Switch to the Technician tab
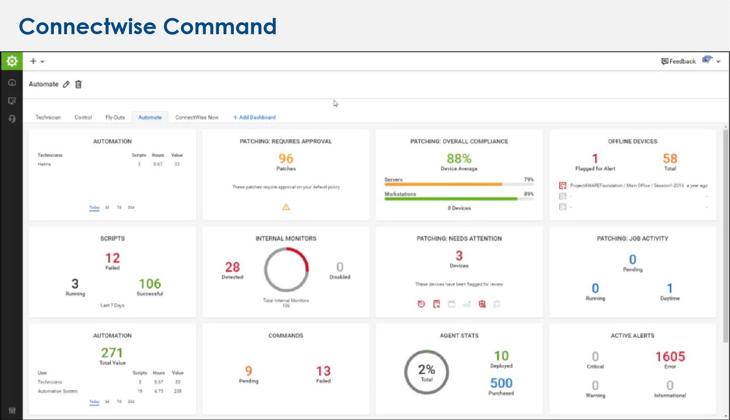This screenshot has width=730, height=420. [48, 117]
